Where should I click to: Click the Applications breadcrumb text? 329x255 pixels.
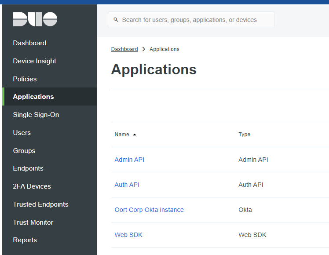164,49
